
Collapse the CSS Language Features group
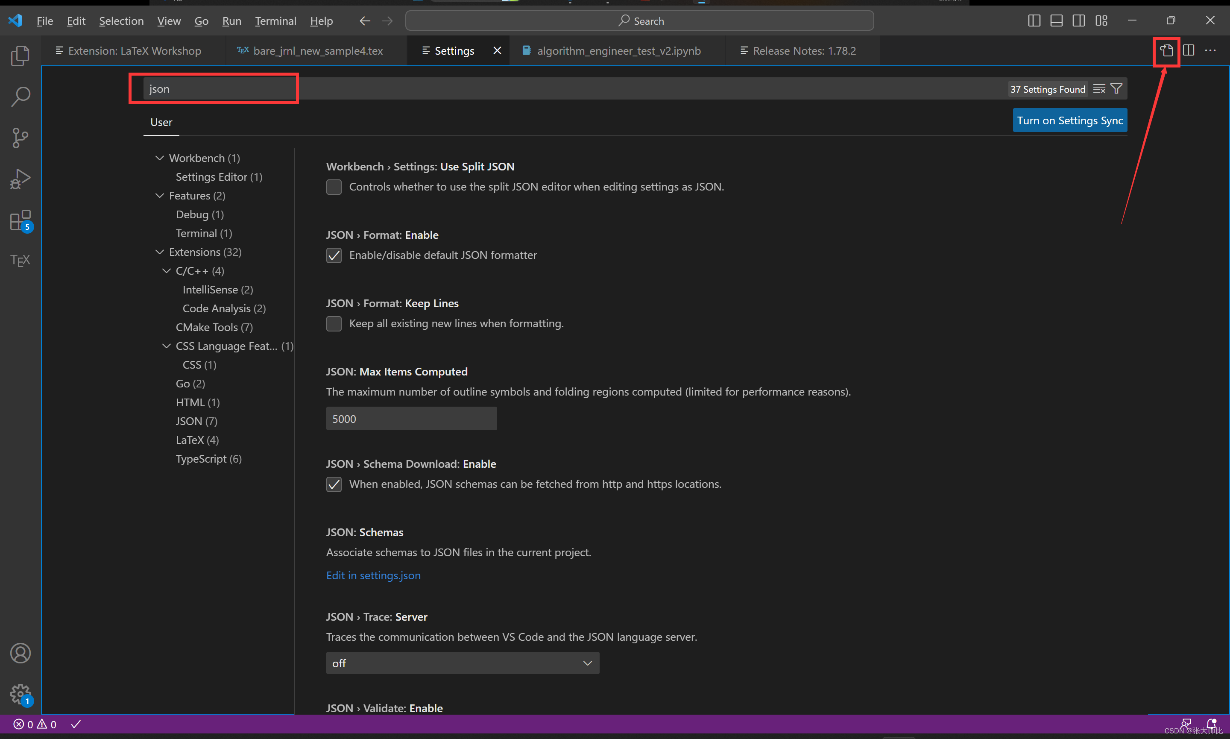coord(167,346)
